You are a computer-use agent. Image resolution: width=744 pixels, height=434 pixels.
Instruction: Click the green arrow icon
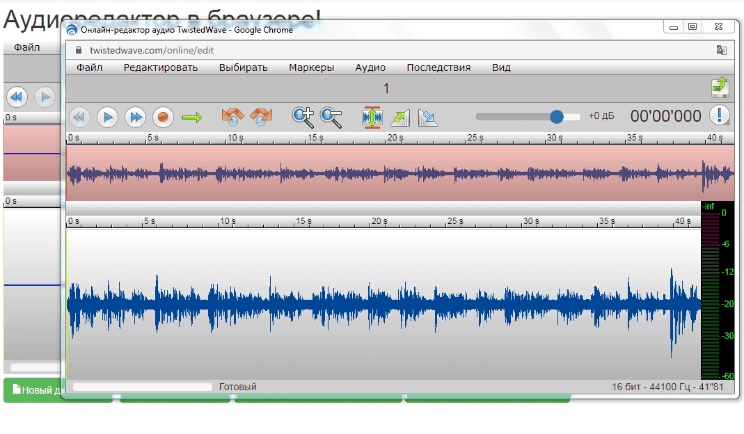pyautogui.click(x=191, y=117)
